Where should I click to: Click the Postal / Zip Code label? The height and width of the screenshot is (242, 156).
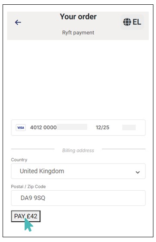28,186
